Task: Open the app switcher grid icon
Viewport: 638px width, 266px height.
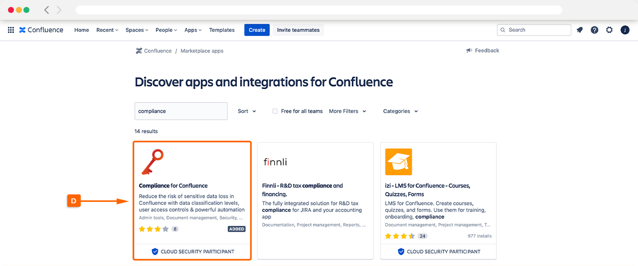Action: pyautogui.click(x=11, y=30)
